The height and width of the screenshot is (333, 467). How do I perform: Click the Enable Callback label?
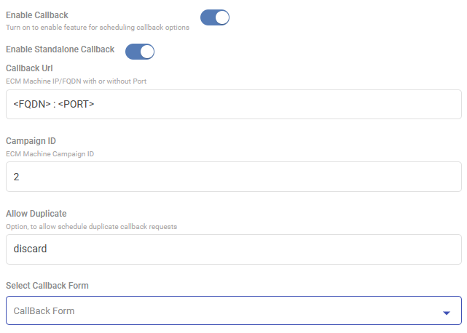[38, 15]
